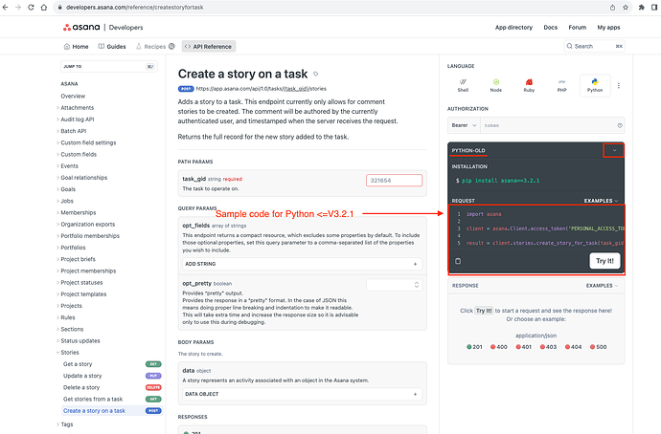Click the browser address bar URL

click(135, 7)
